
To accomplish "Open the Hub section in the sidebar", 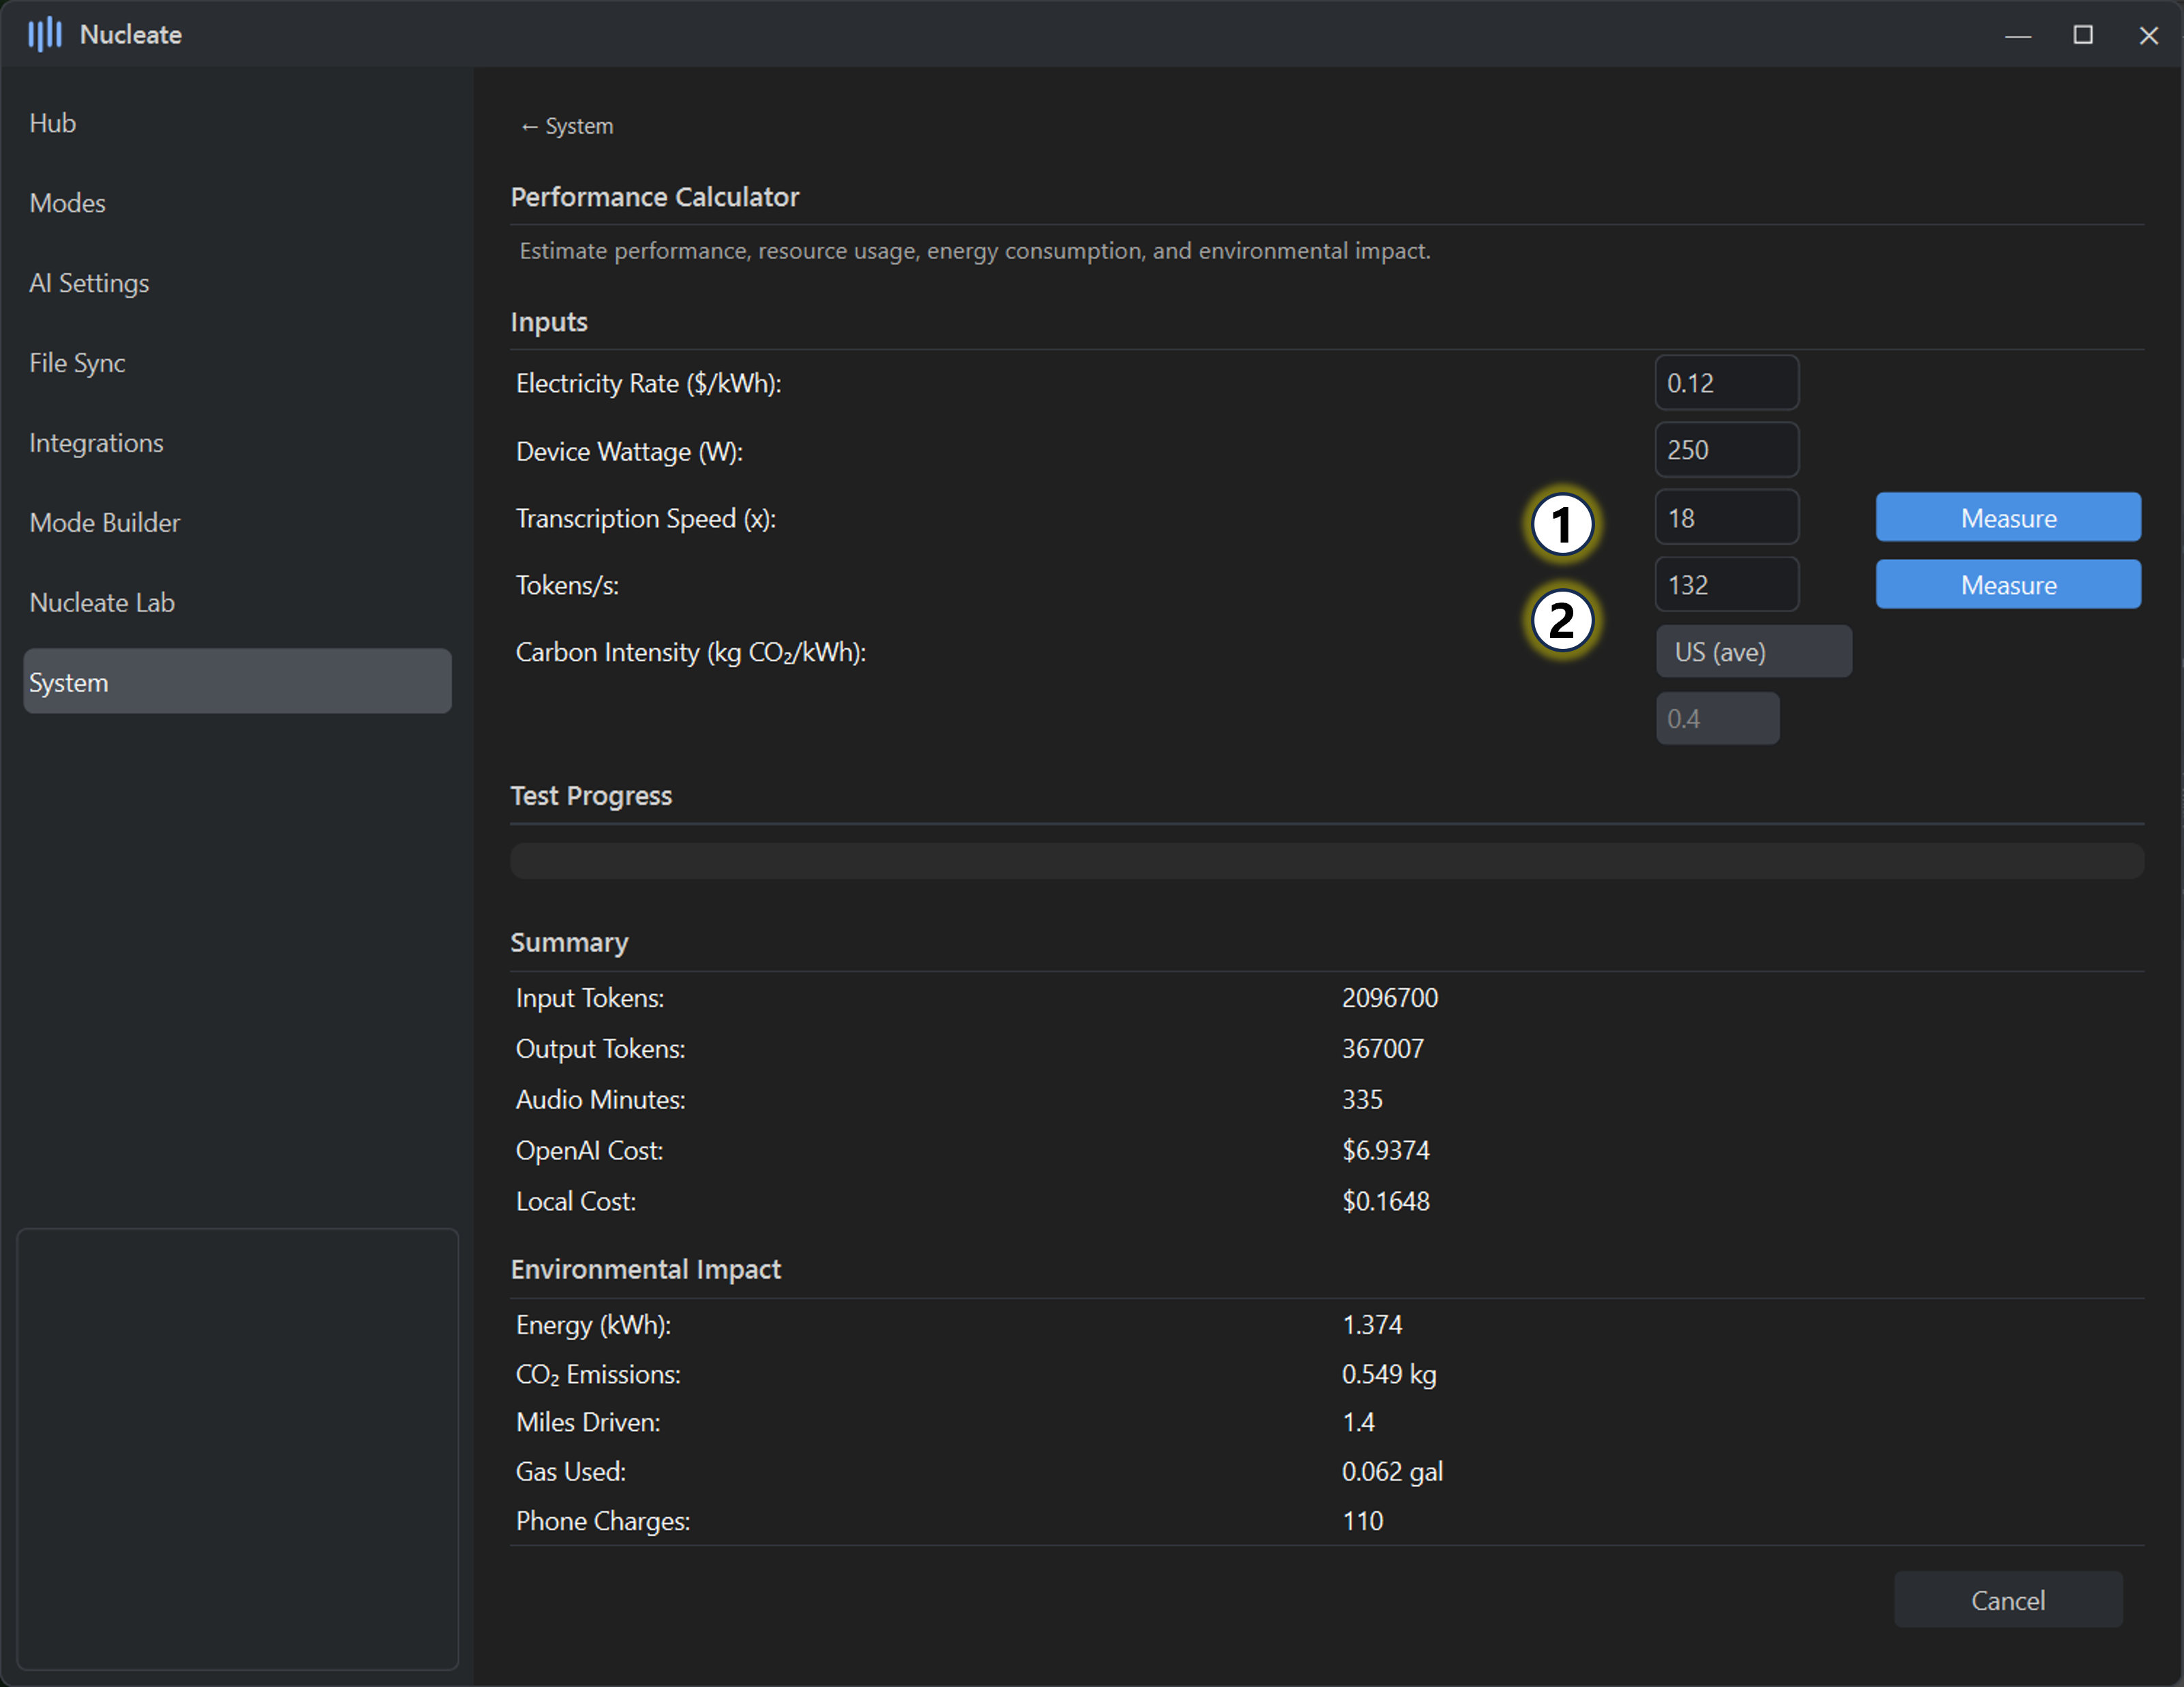I will pyautogui.click(x=53, y=123).
